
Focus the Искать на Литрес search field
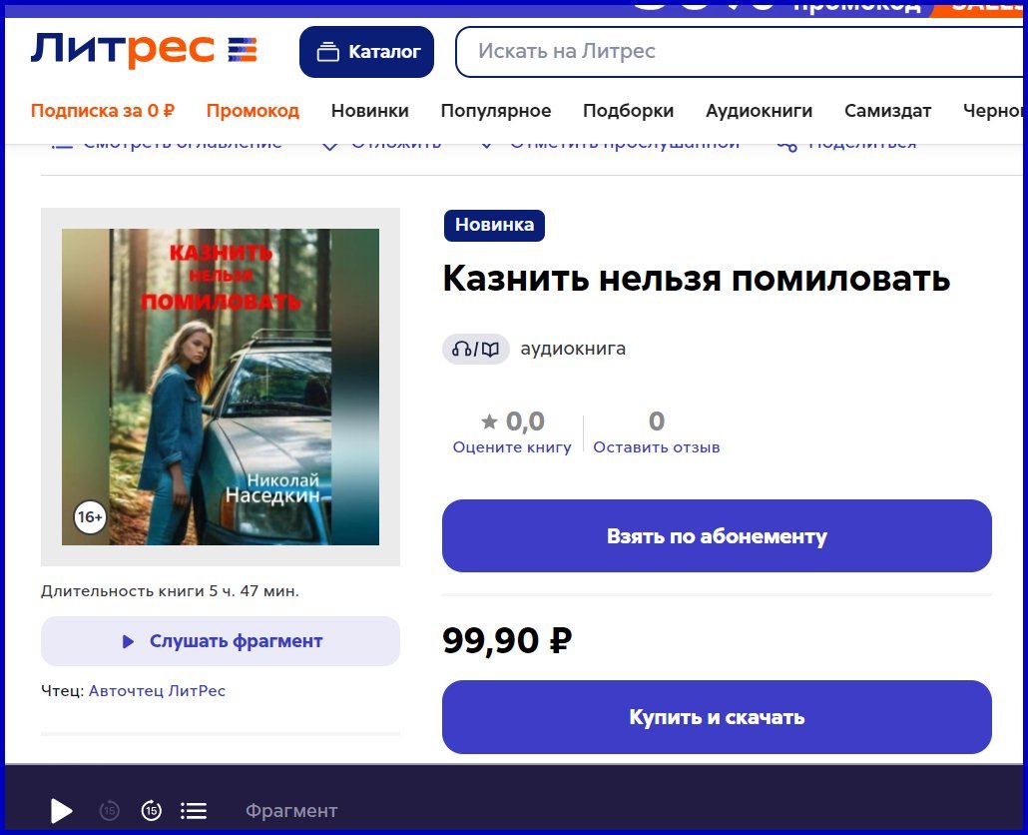741,52
